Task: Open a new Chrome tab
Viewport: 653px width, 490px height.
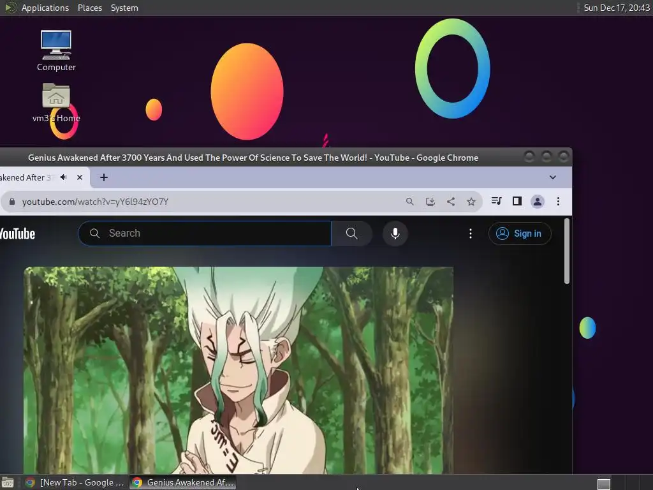Action: (x=104, y=177)
